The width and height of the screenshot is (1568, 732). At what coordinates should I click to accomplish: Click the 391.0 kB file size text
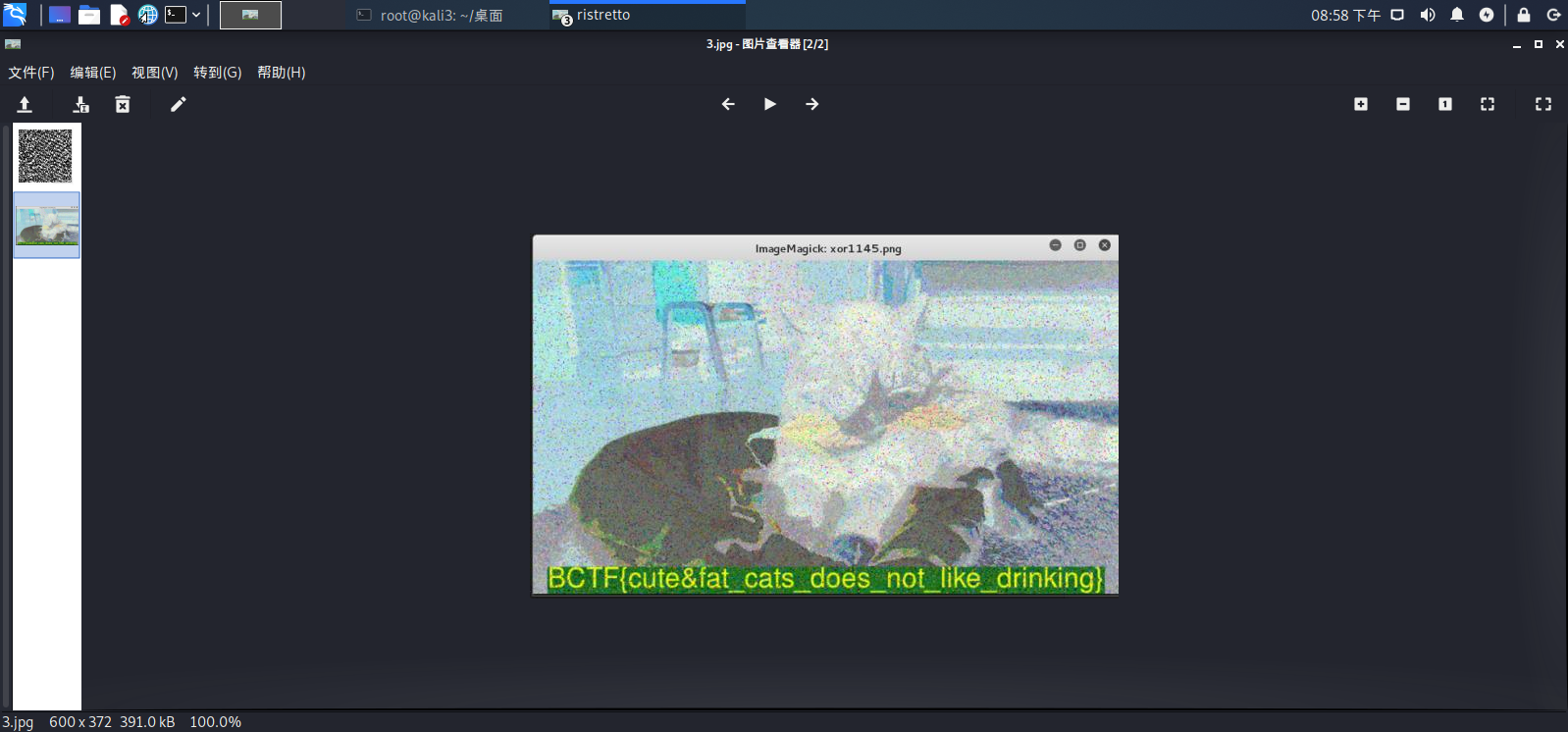click(x=147, y=721)
